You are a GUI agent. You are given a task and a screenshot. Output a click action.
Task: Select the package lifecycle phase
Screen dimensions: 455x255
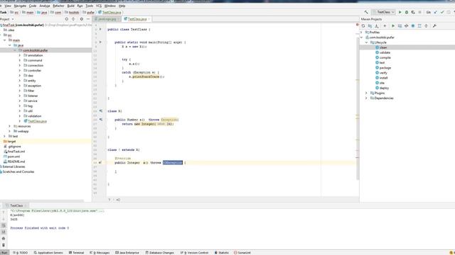click(x=385, y=68)
